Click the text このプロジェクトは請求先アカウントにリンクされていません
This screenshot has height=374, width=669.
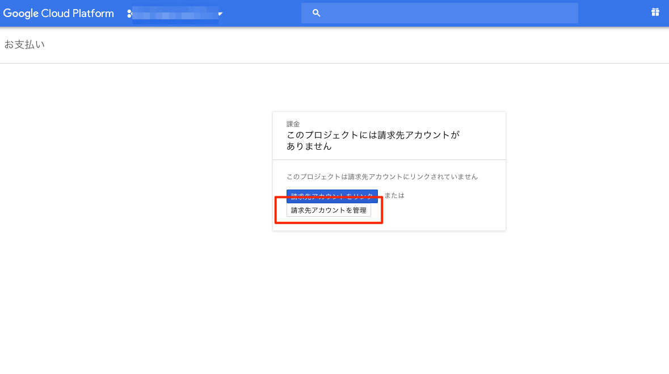coord(382,177)
